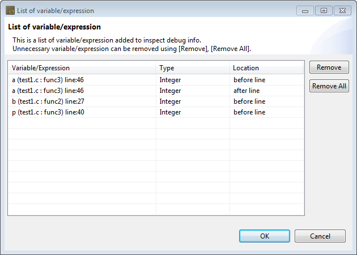
Task: Sort by the Location column header
Action: coord(266,68)
